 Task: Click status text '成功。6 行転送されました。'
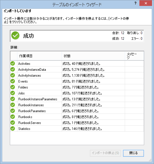81,111
